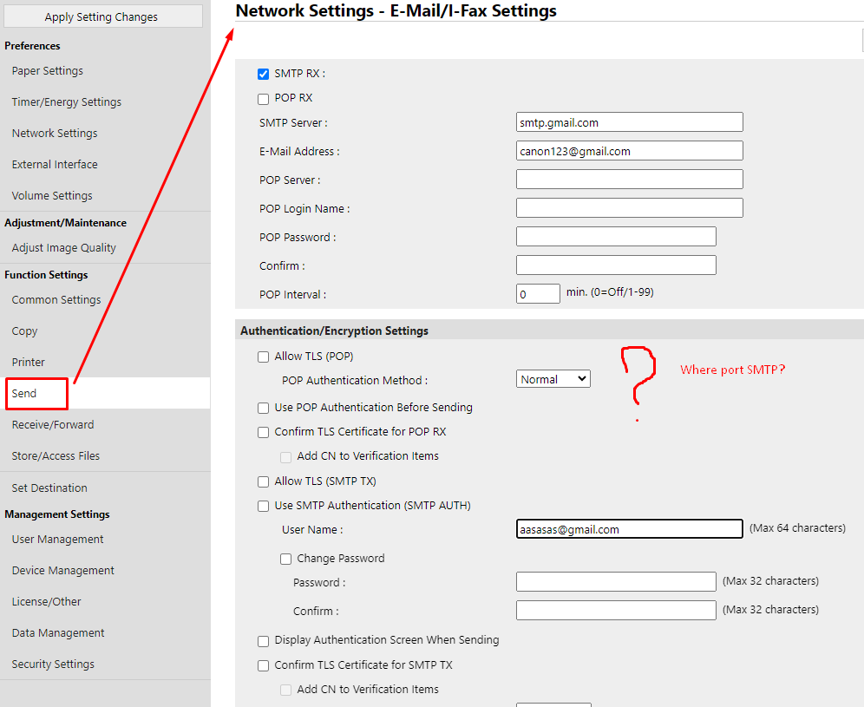Enable the POP RX checkbox
864x707 pixels.
[x=263, y=99]
